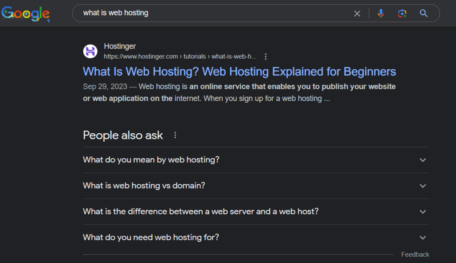Screen dimensions: 456x263
Task: Clear the search box with the X icon
Action: point(357,13)
